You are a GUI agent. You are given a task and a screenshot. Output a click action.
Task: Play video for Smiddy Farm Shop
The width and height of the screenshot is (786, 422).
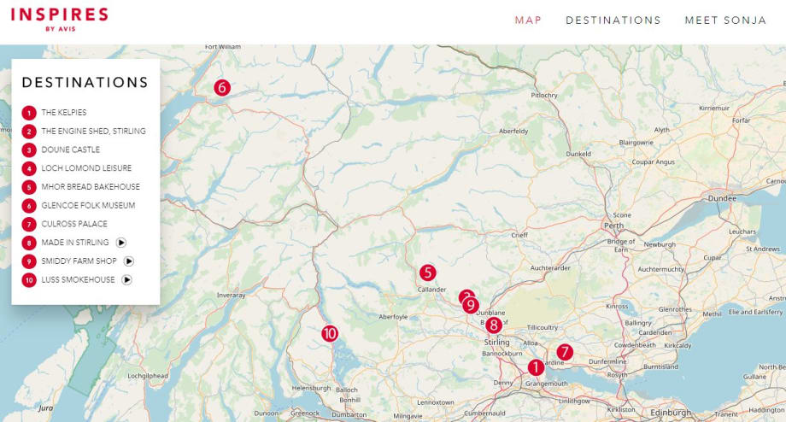(129, 261)
